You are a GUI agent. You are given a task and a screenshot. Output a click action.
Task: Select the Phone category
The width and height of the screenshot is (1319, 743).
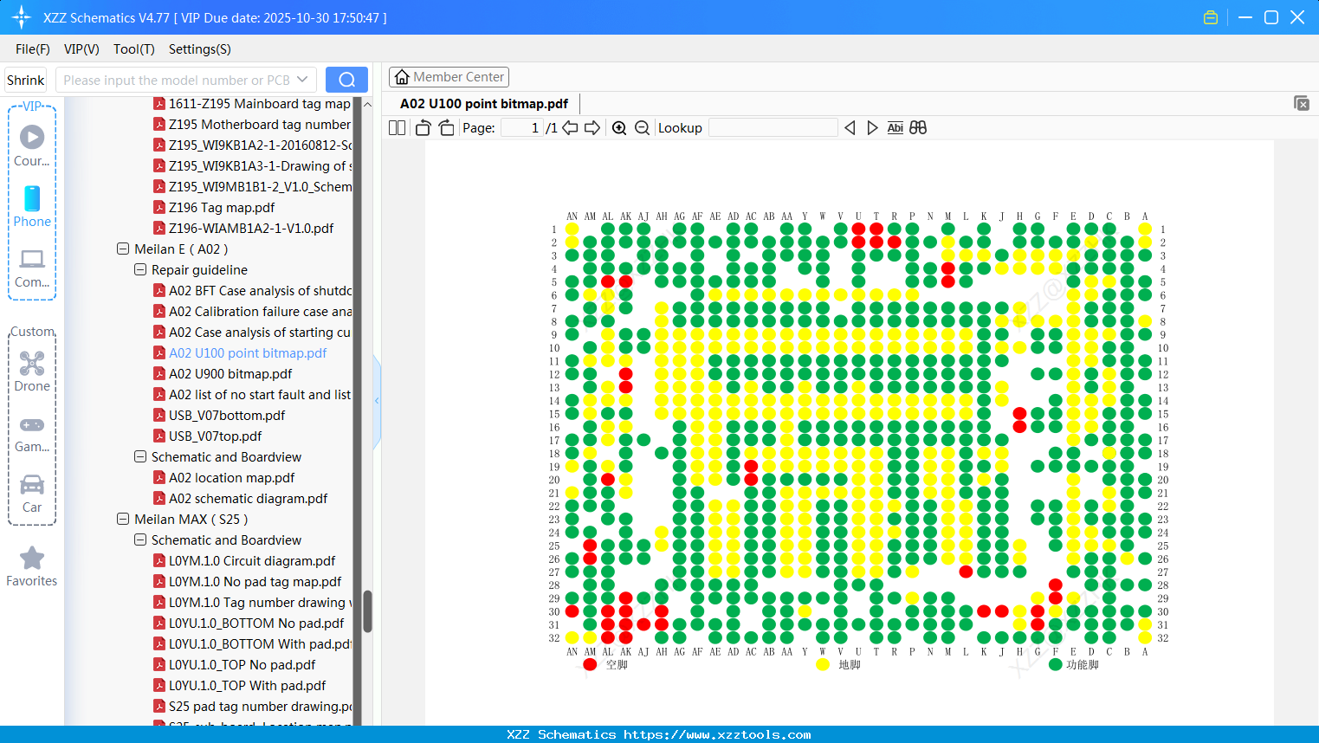click(x=32, y=206)
